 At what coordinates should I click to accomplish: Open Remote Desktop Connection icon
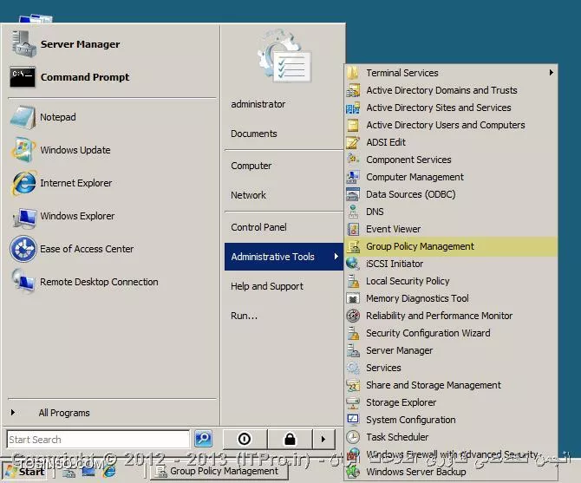click(x=23, y=282)
